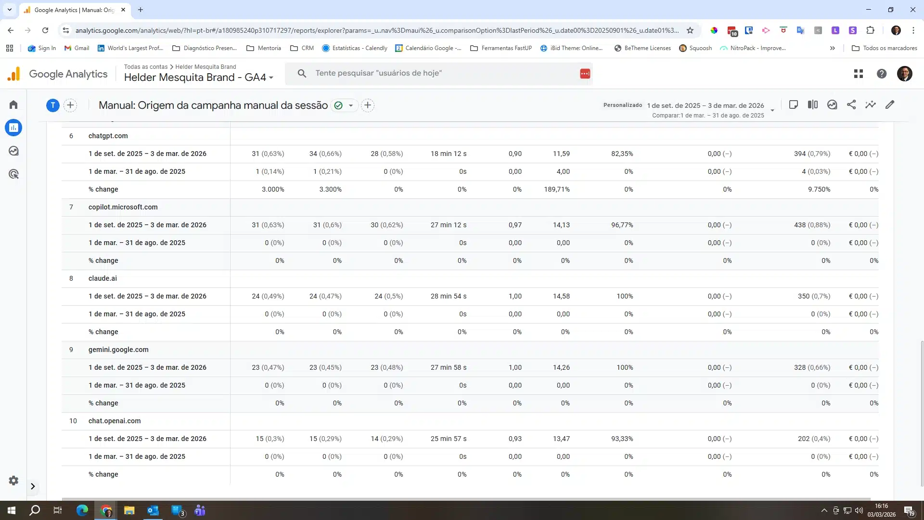Open the Advertising section in the sidebar
The width and height of the screenshot is (924, 520).
click(x=13, y=174)
